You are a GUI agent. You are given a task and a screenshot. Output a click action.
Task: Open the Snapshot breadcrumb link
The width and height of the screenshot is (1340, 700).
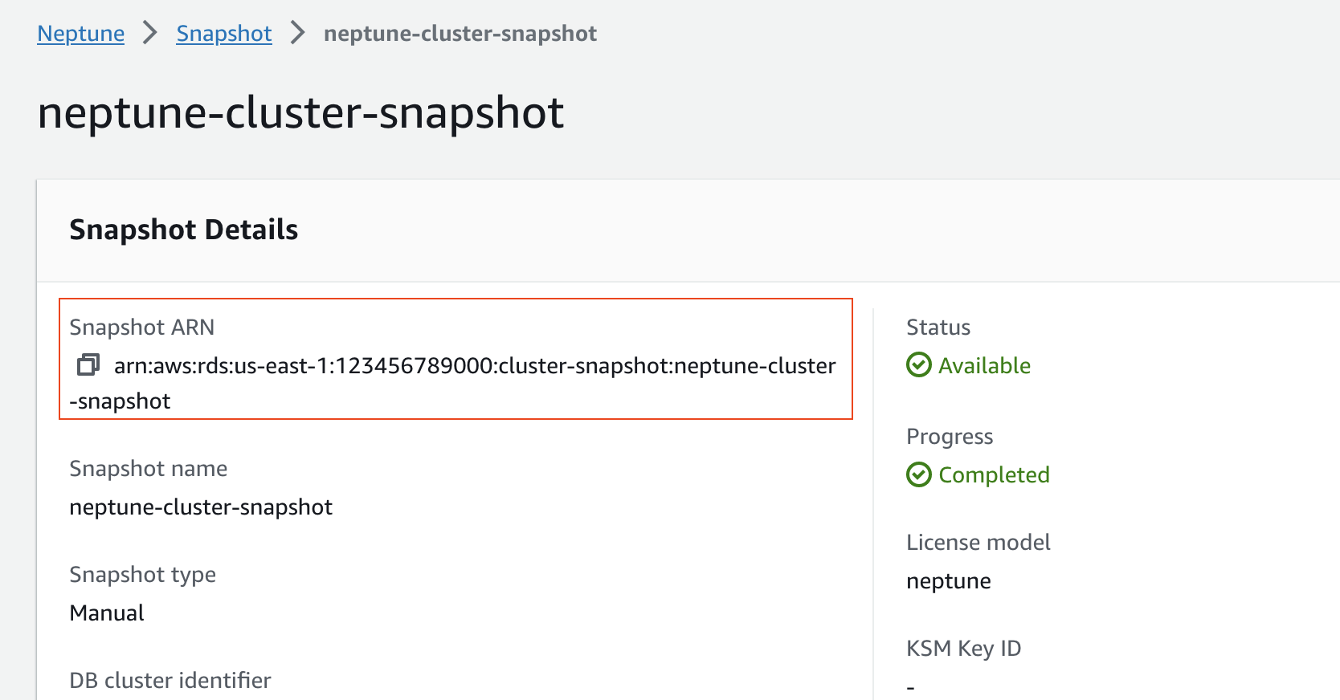(223, 33)
